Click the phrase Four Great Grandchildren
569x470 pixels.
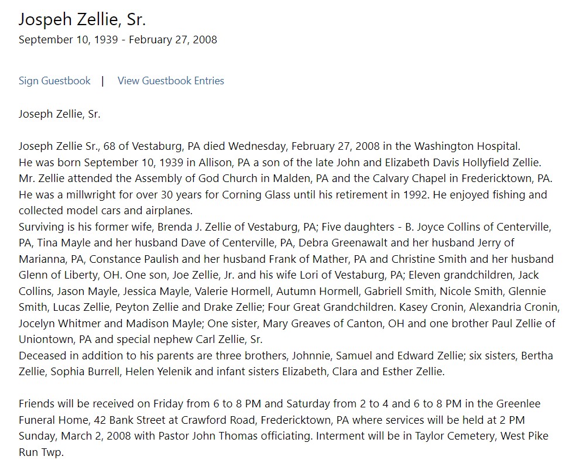(331, 307)
